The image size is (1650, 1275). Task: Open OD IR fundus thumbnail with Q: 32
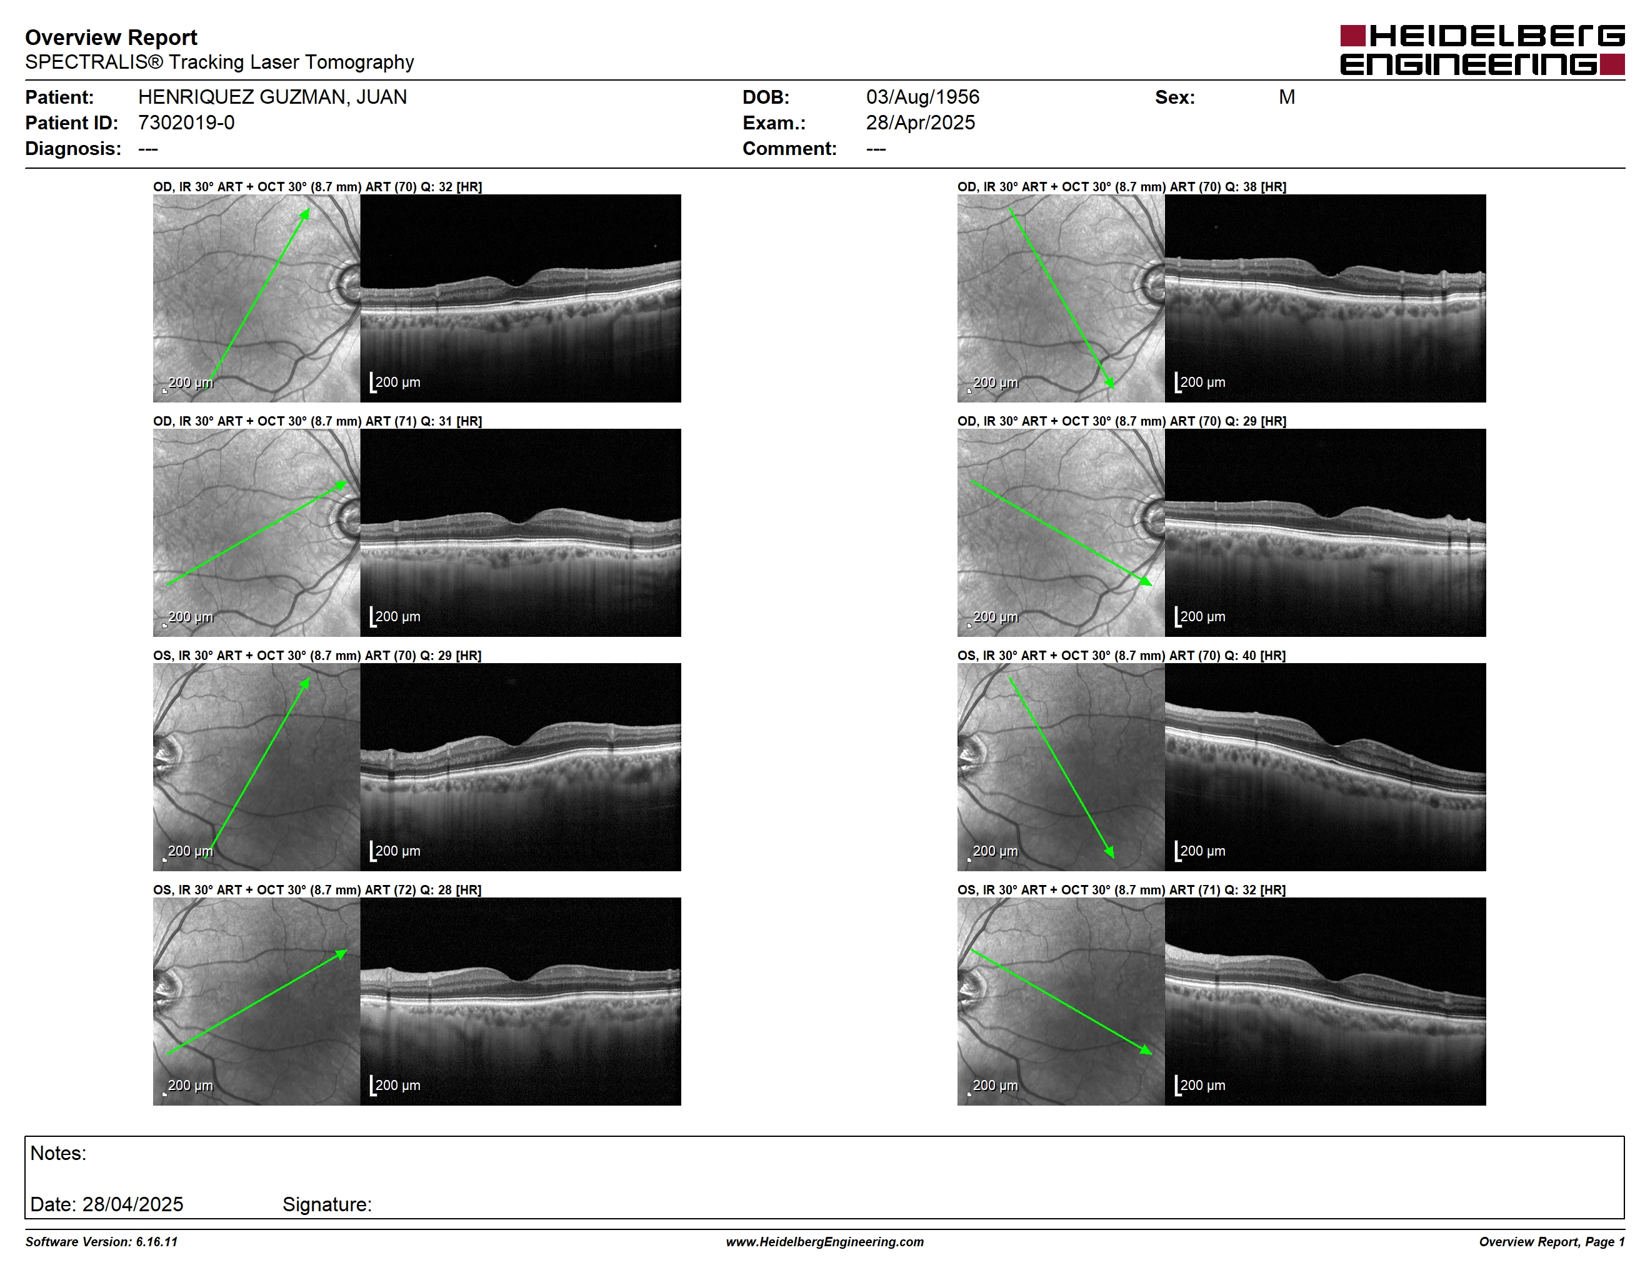[x=256, y=298]
